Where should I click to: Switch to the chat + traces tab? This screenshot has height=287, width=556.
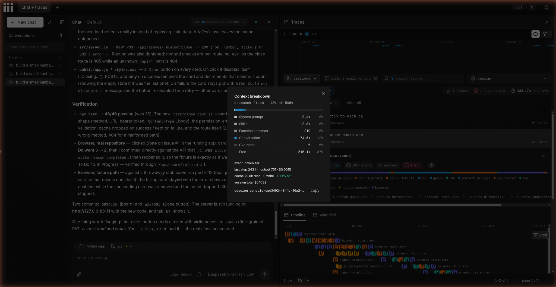34,7
